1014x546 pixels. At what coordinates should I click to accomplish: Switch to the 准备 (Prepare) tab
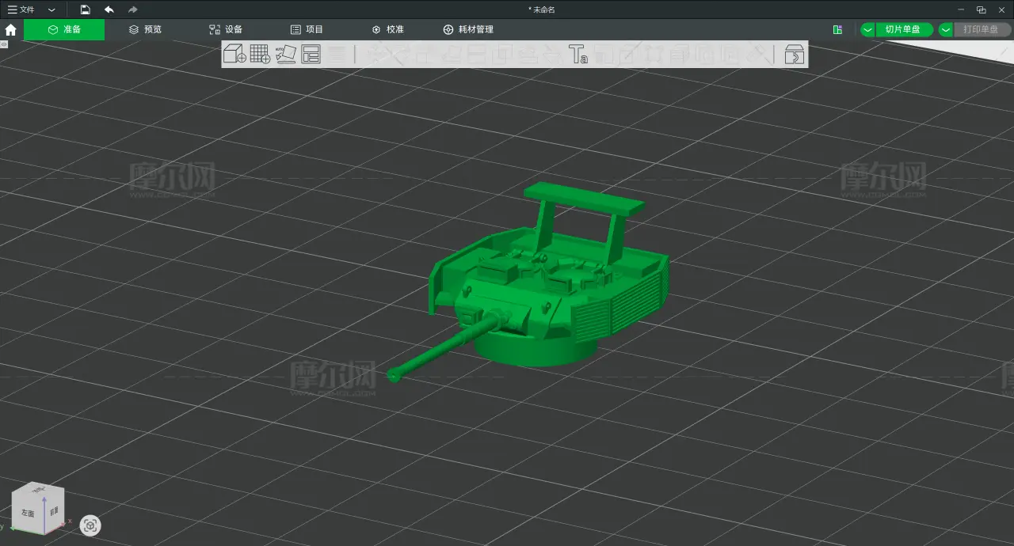[x=64, y=29]
